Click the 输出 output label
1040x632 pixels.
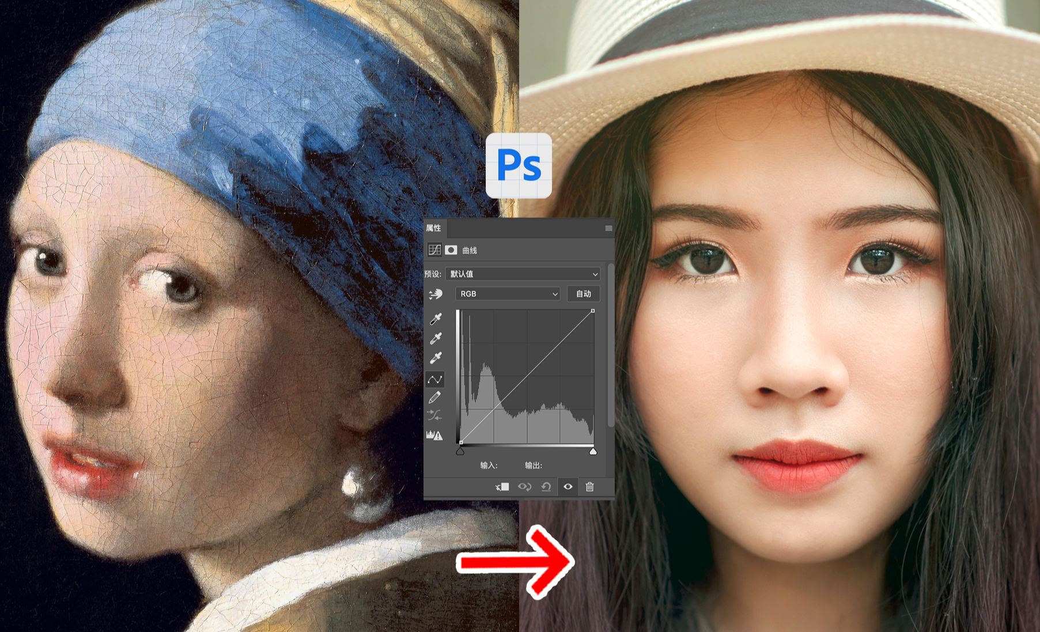tap(534, 466)
